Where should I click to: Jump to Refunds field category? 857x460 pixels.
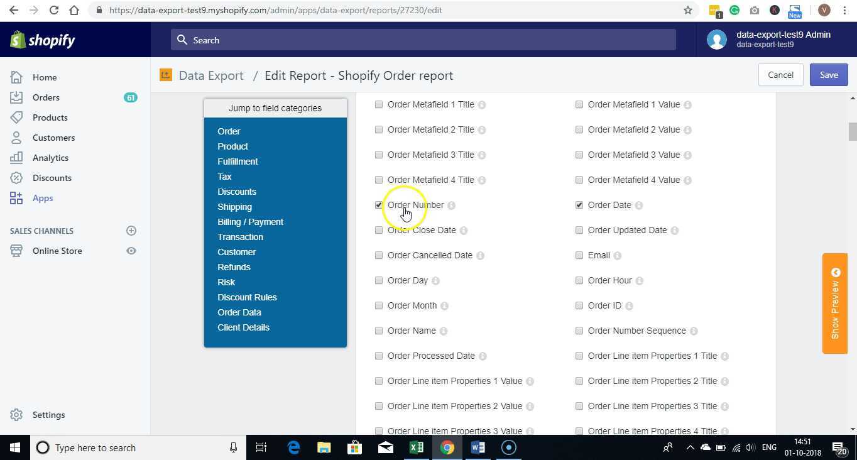click(x=234, y=267)
